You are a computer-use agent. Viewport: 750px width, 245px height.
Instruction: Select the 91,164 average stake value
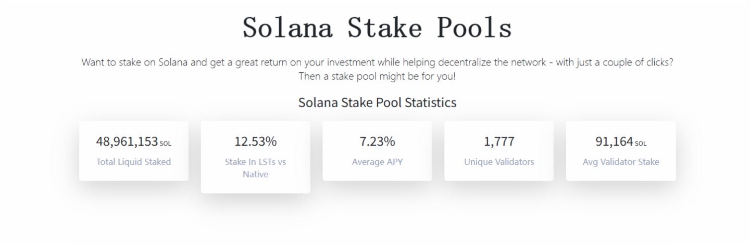coord(614,141)
